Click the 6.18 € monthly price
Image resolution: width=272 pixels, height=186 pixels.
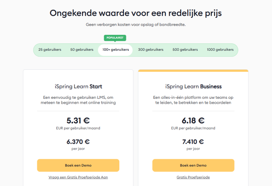(x=193, y=121)
